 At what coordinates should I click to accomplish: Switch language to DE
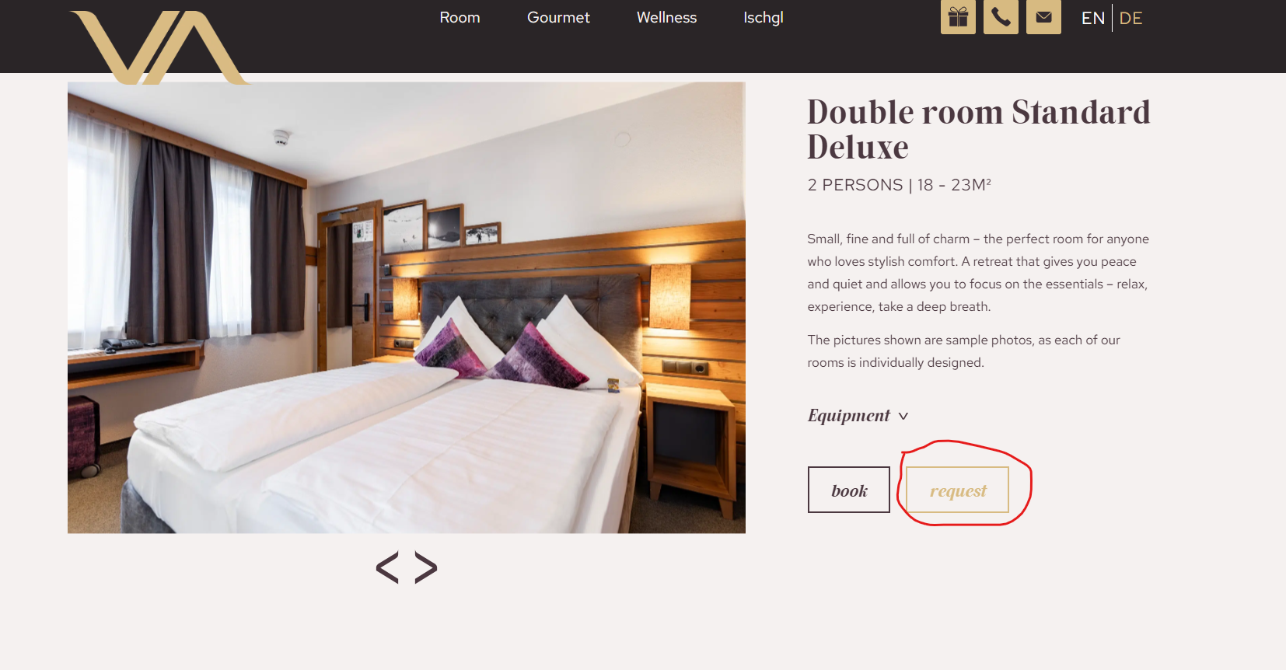(1130, 18)
